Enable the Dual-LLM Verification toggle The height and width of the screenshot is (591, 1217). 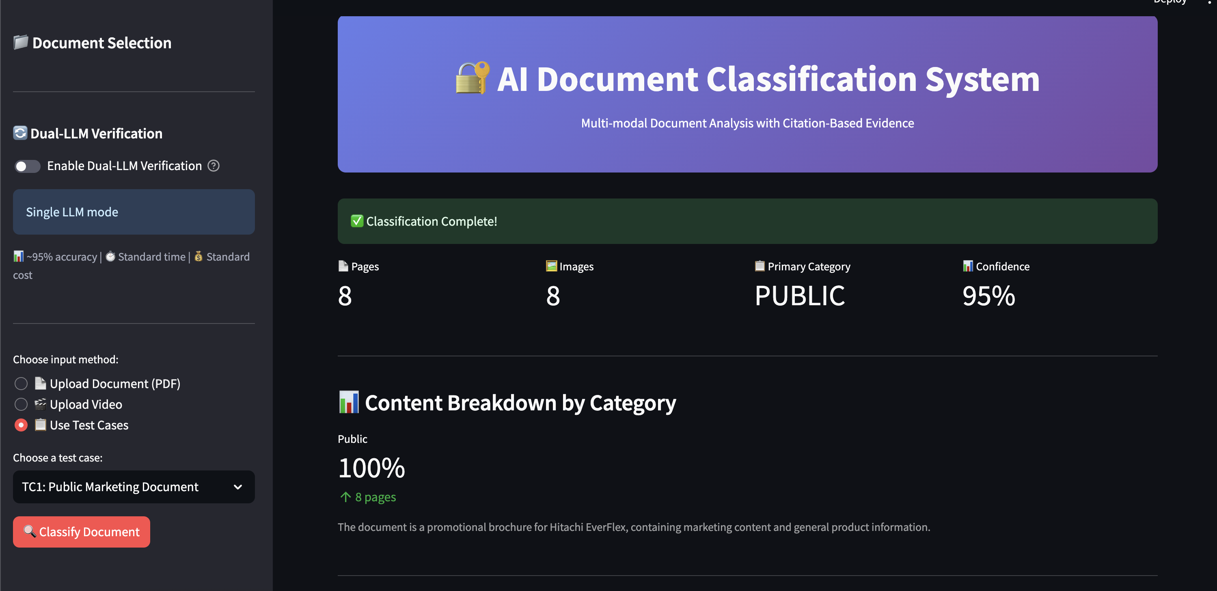click(x=27, y=166)
